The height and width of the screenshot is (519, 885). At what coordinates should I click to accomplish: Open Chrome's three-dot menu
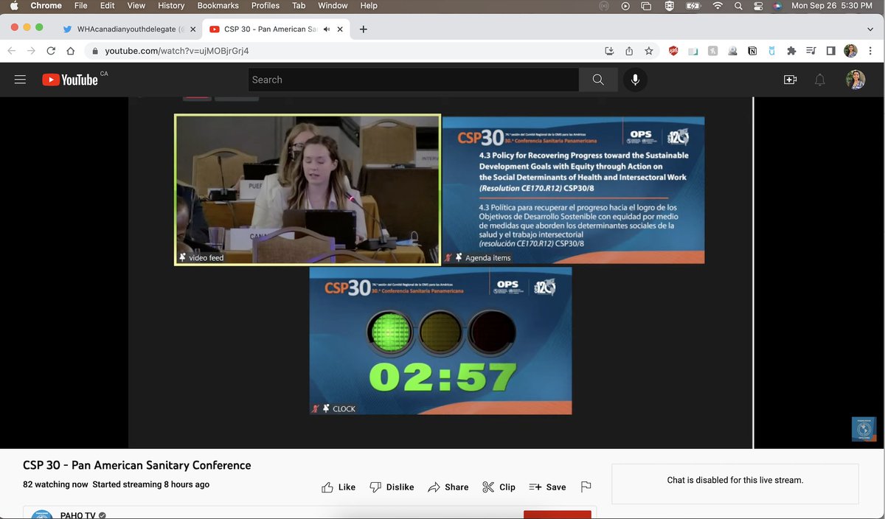tap(872, 51)
